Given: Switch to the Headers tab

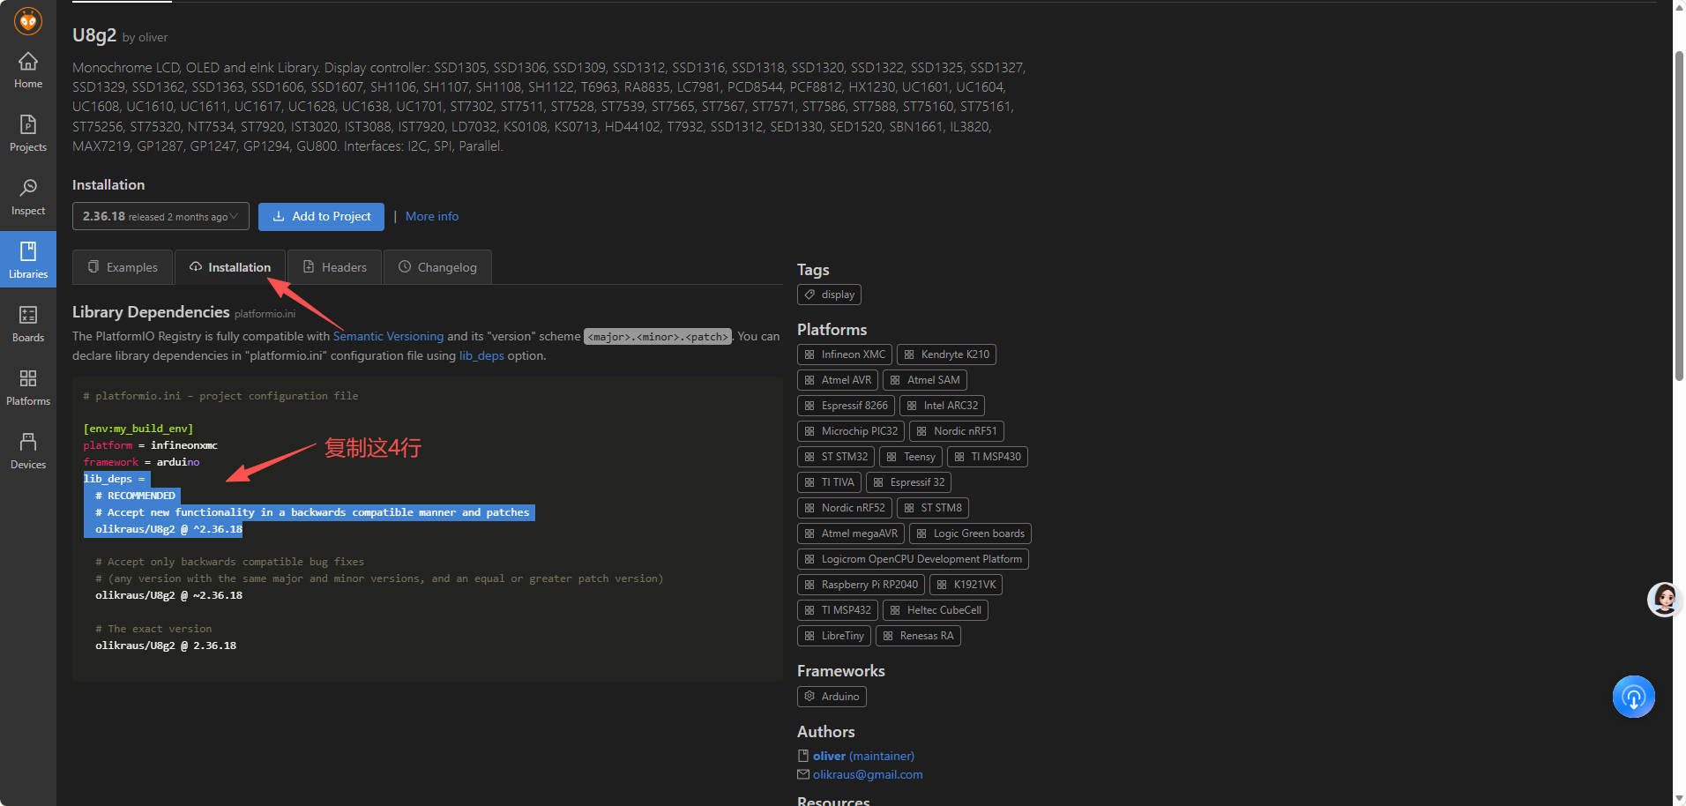Looking at the screenshot, I should click(334, 267).
